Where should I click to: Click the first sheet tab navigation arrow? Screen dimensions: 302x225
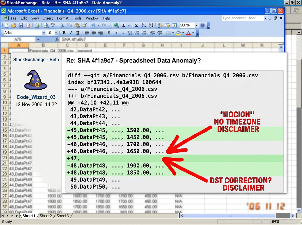[3, 216]
